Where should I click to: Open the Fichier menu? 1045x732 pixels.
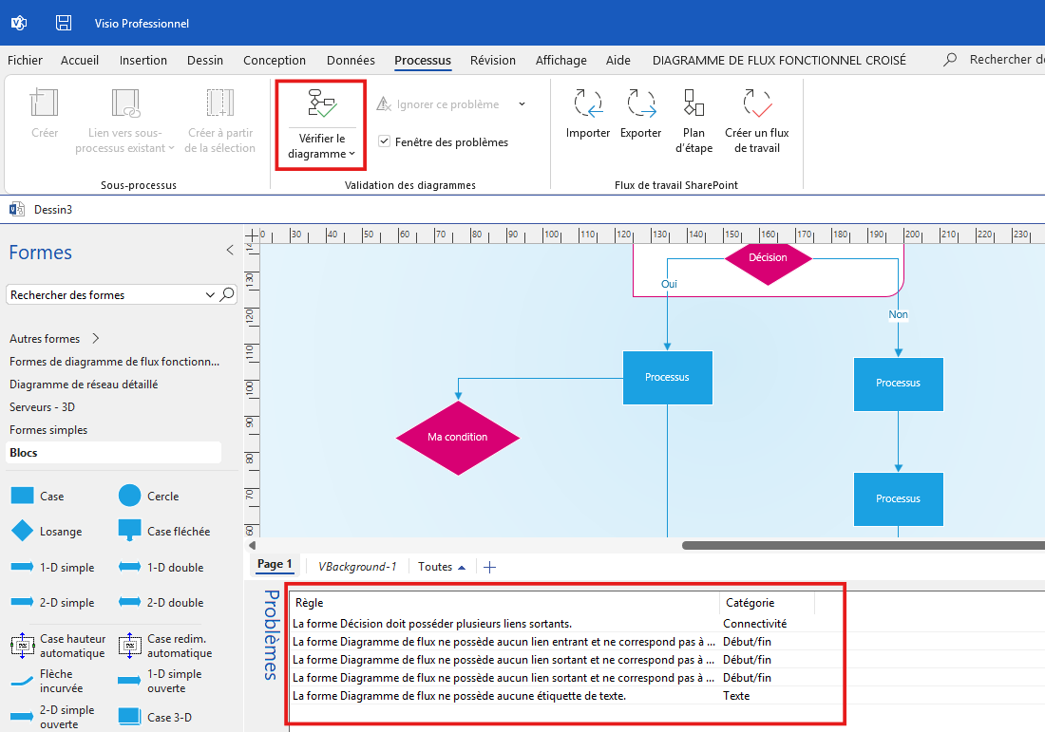click(25, 60)
